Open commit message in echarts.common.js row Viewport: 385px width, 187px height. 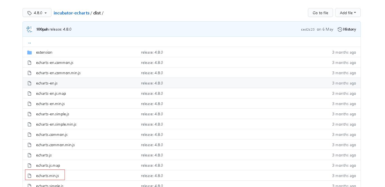152,134
